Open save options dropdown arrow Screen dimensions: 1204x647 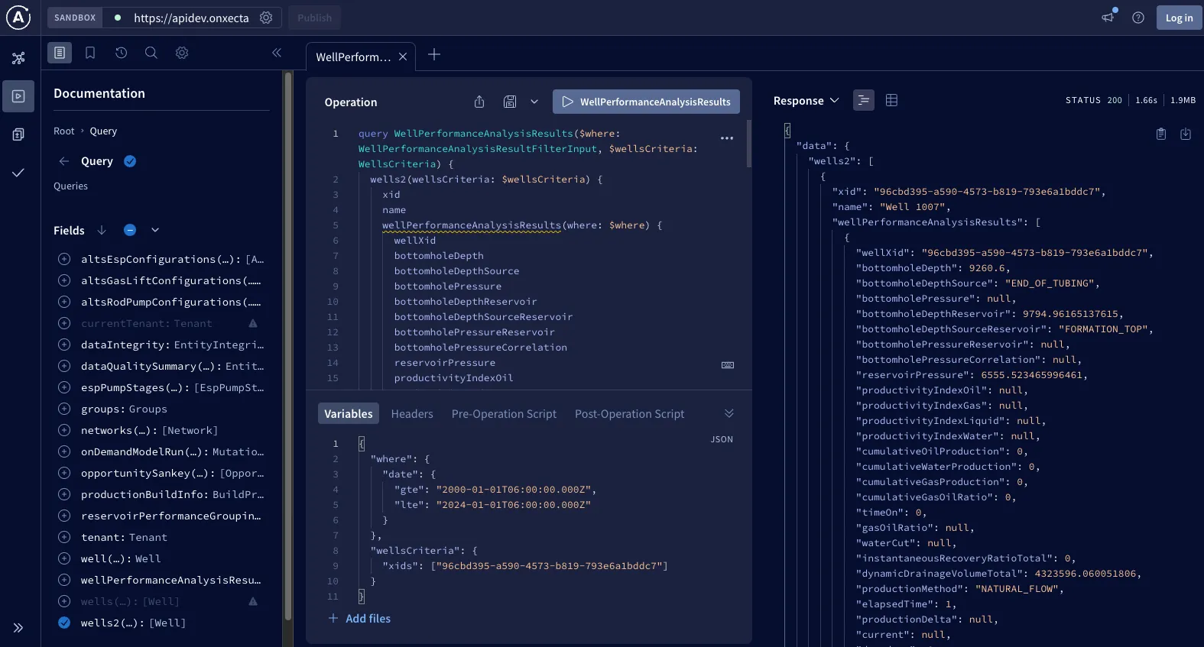534,102
